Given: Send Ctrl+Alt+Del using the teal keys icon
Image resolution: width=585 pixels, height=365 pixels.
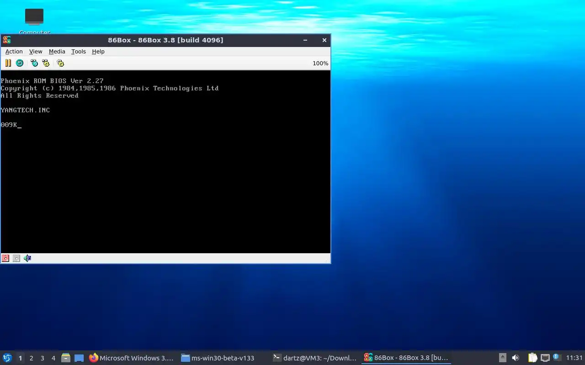Looking at the screenshot, I should point(34,63).
